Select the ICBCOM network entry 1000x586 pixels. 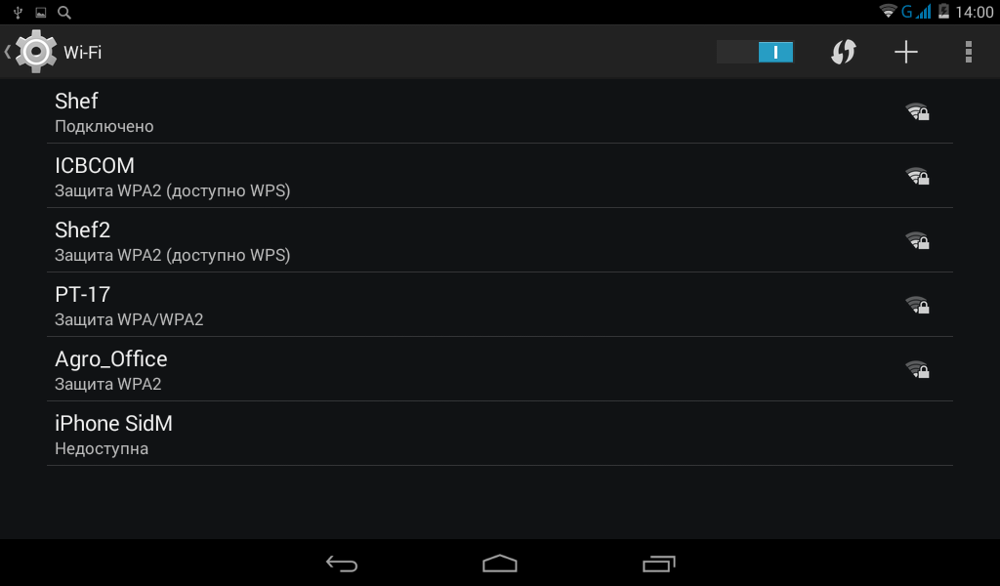pos(500,176)
